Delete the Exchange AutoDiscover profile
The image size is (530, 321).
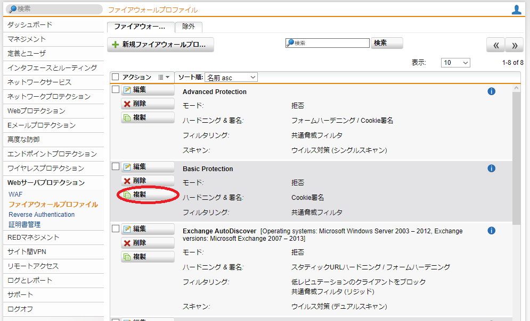(x=148, y=243)
